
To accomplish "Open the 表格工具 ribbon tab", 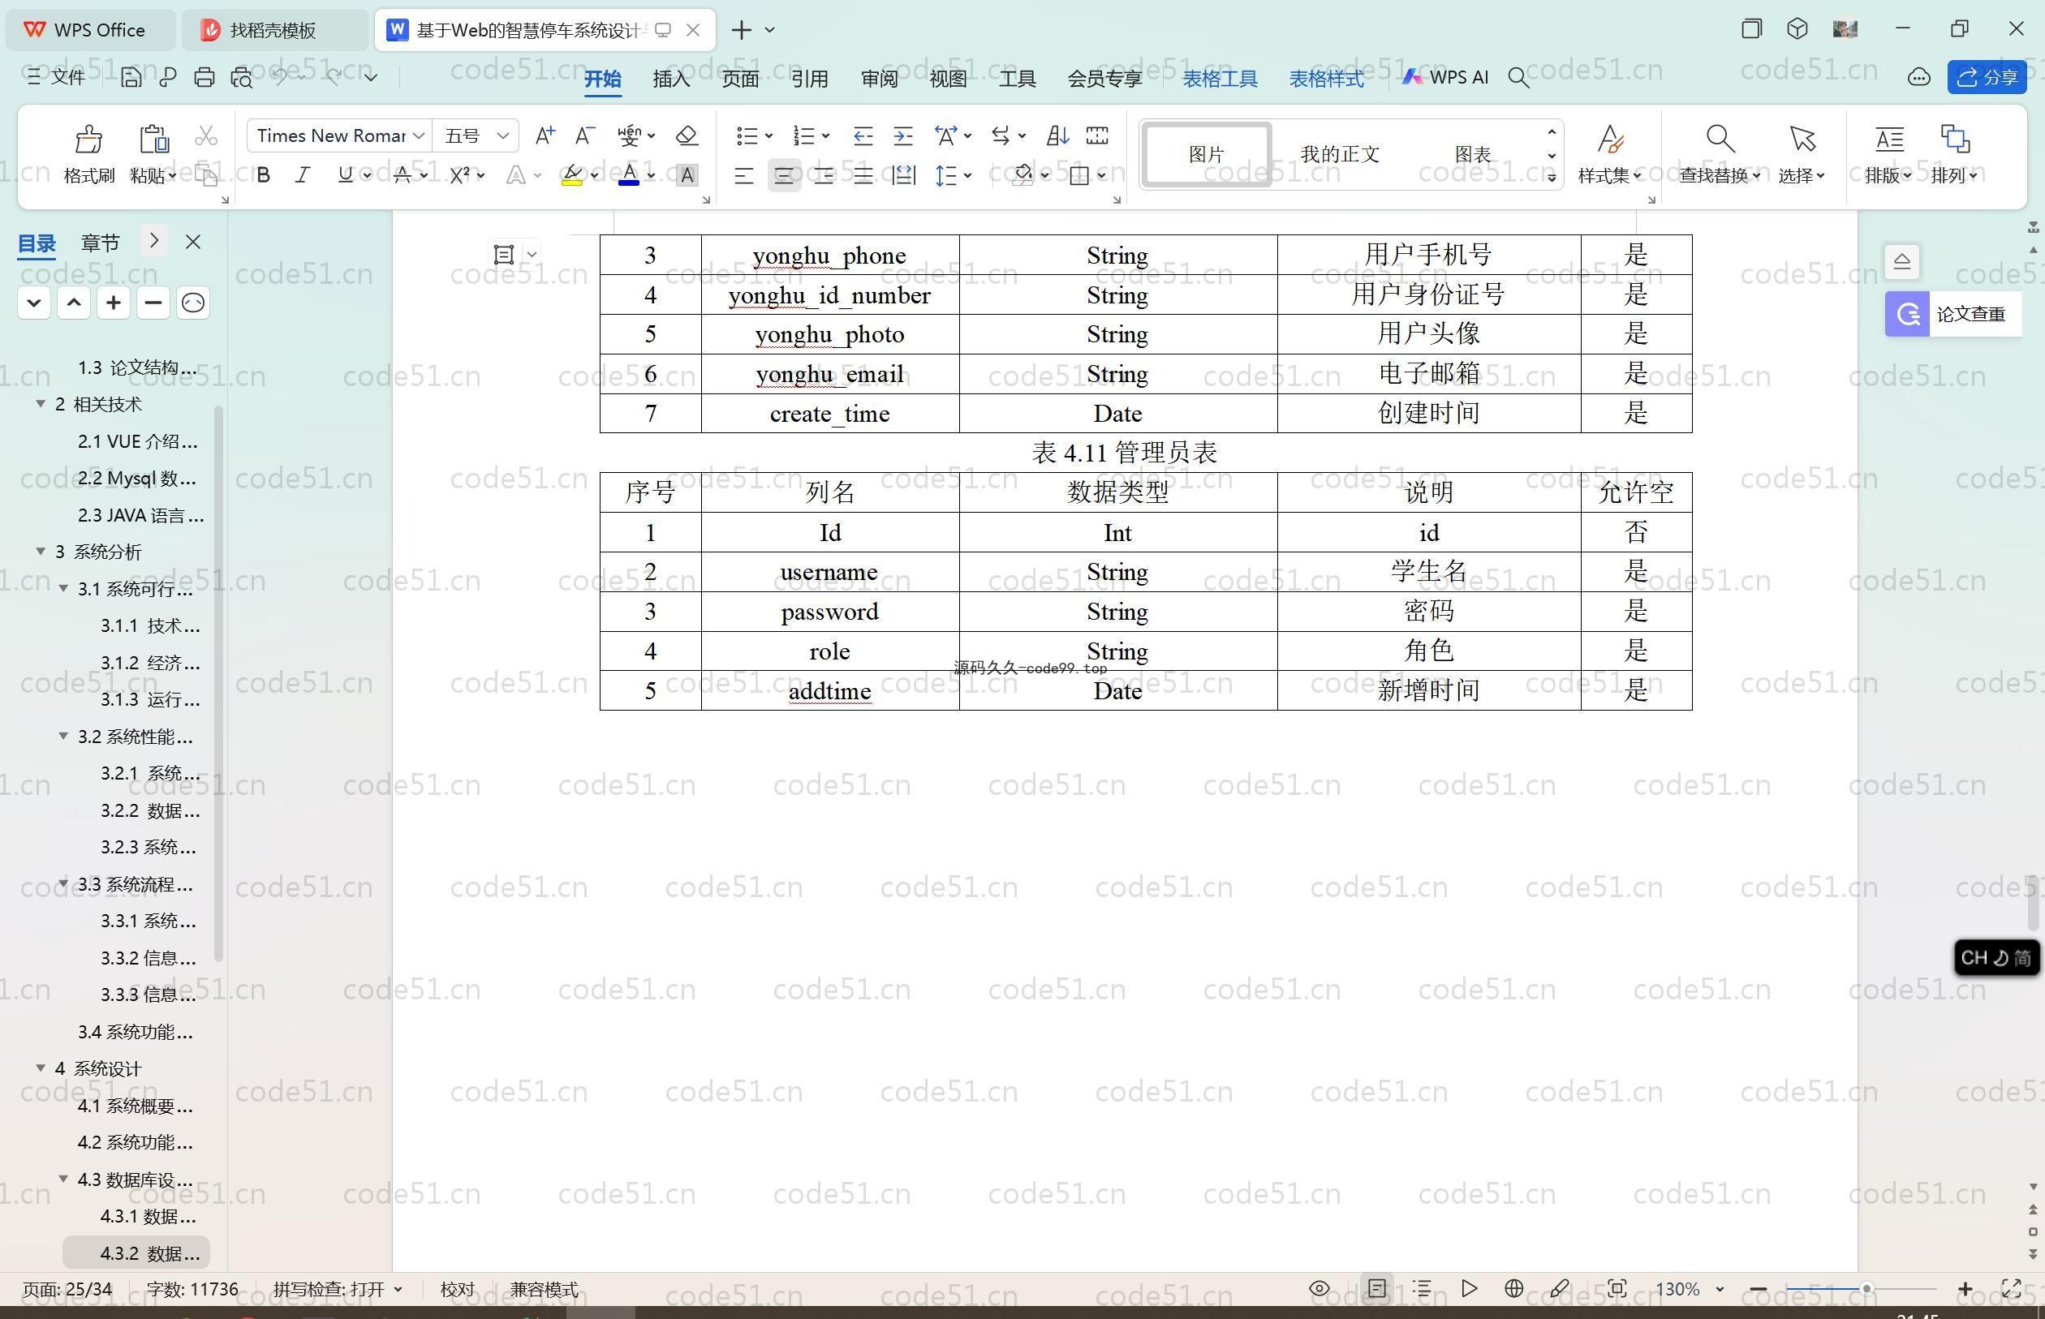I will (1220, 78).
